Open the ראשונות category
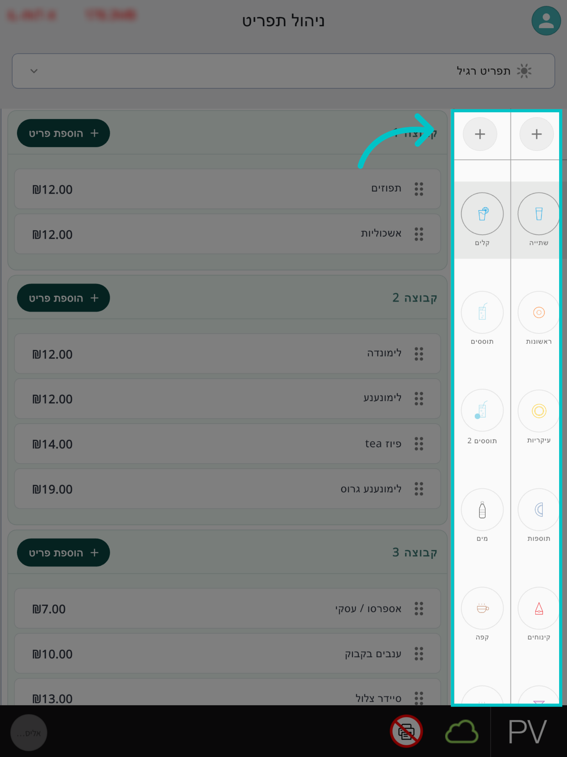567x757 pixels. point(539,313)
